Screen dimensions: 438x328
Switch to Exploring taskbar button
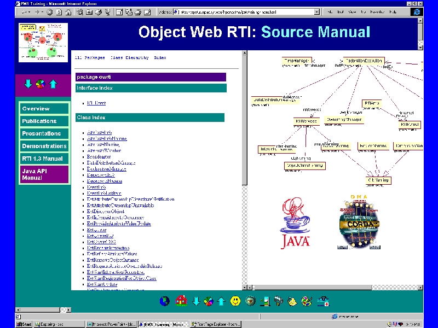[x=59, y=324]
